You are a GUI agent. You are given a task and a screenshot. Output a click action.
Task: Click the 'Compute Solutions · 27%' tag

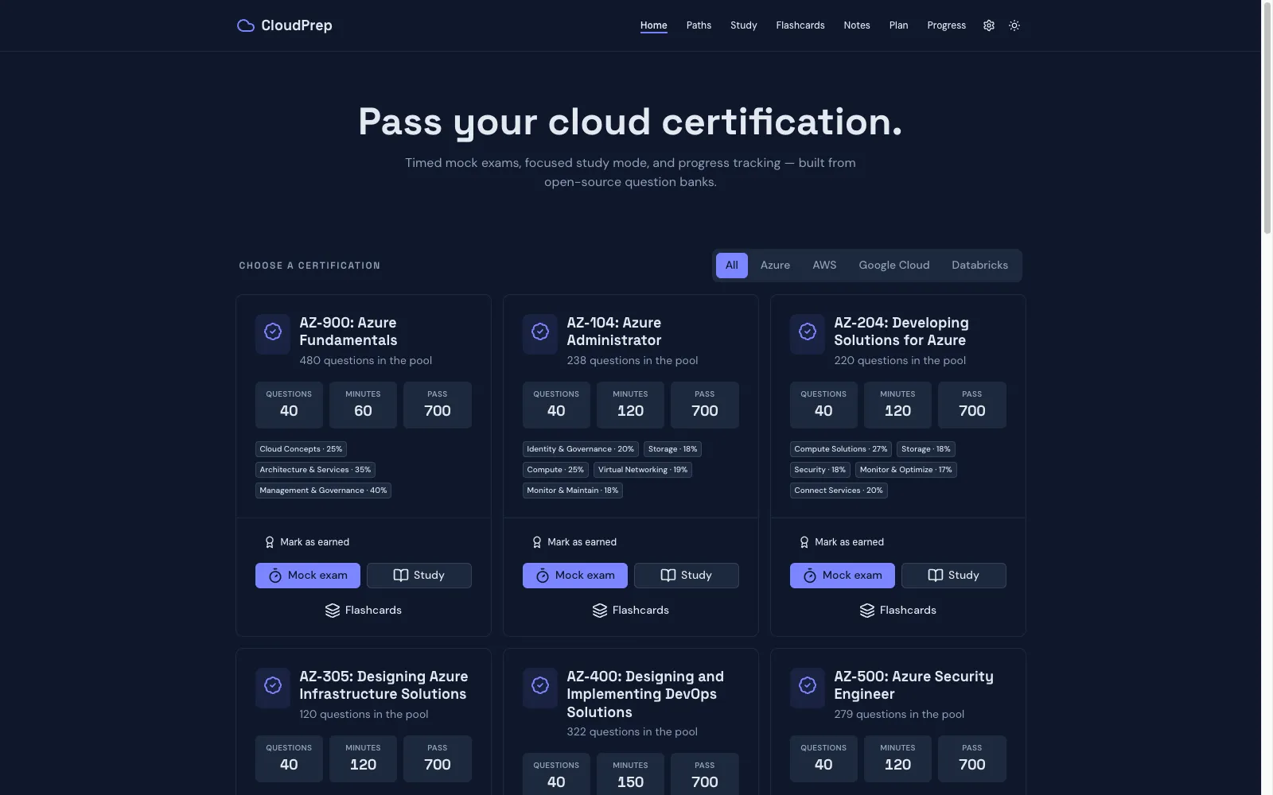pyautogui.click(x=841, y=449)
